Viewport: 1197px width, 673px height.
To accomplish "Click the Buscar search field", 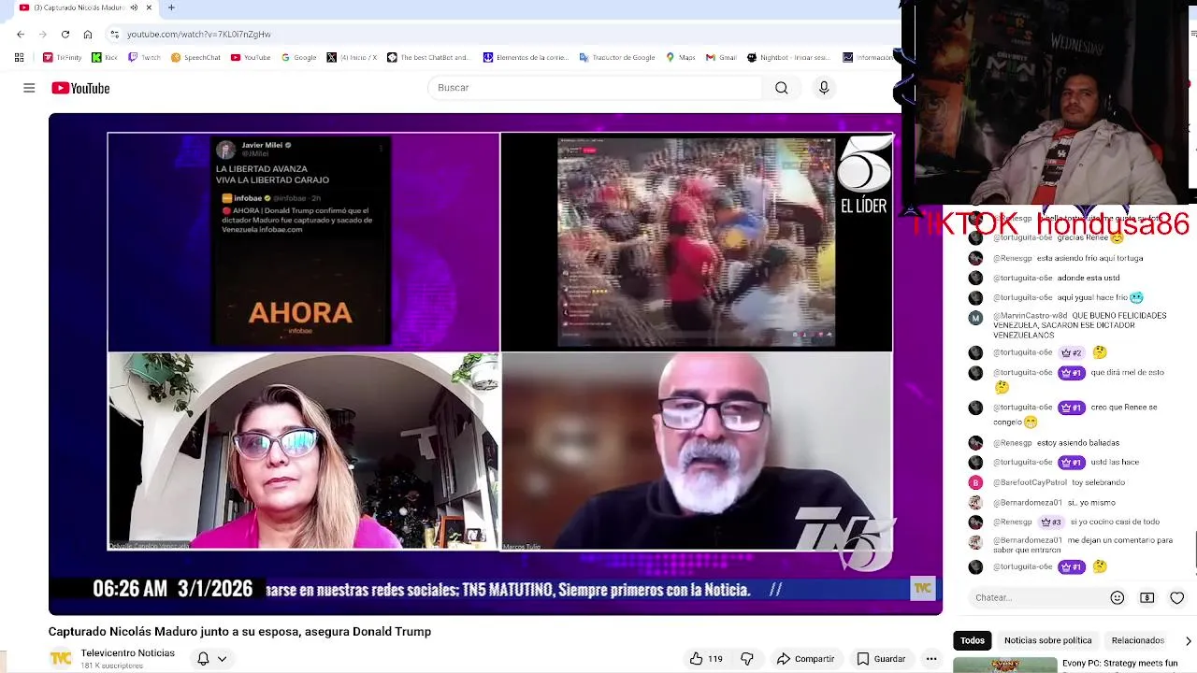I will (x=595, y=88).
